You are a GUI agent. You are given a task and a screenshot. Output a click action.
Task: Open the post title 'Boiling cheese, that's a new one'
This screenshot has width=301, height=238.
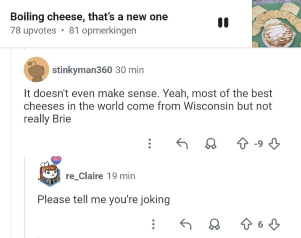click(x=89, y=17)
